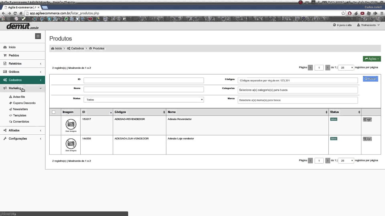
Task: Click the megaphone icon beside Marketing
Action: 5,88
